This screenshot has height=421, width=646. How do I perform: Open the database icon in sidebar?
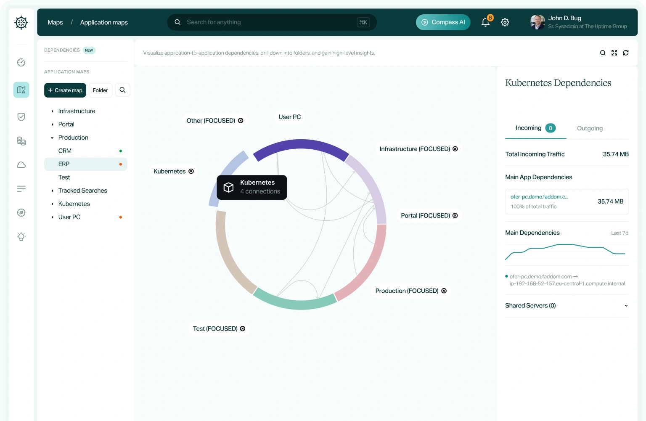(21, 141)
